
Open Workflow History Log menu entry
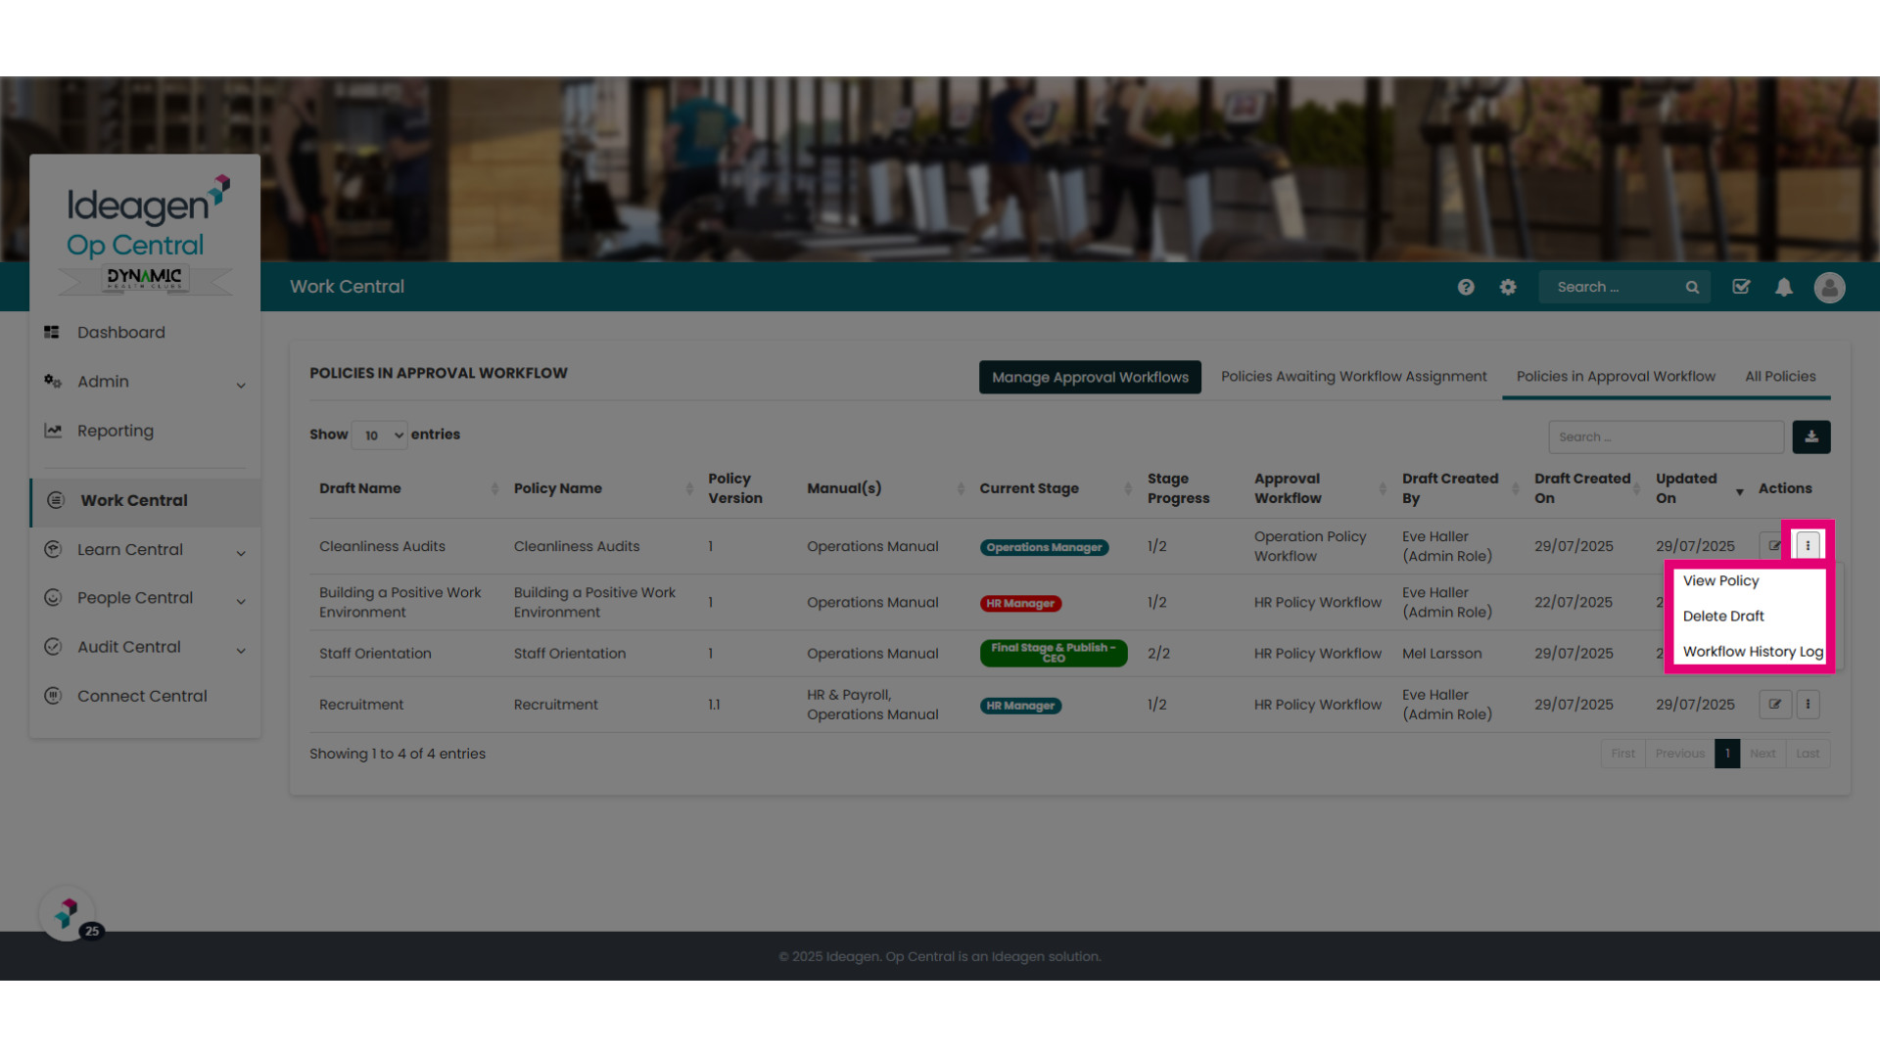(1752, 651)
